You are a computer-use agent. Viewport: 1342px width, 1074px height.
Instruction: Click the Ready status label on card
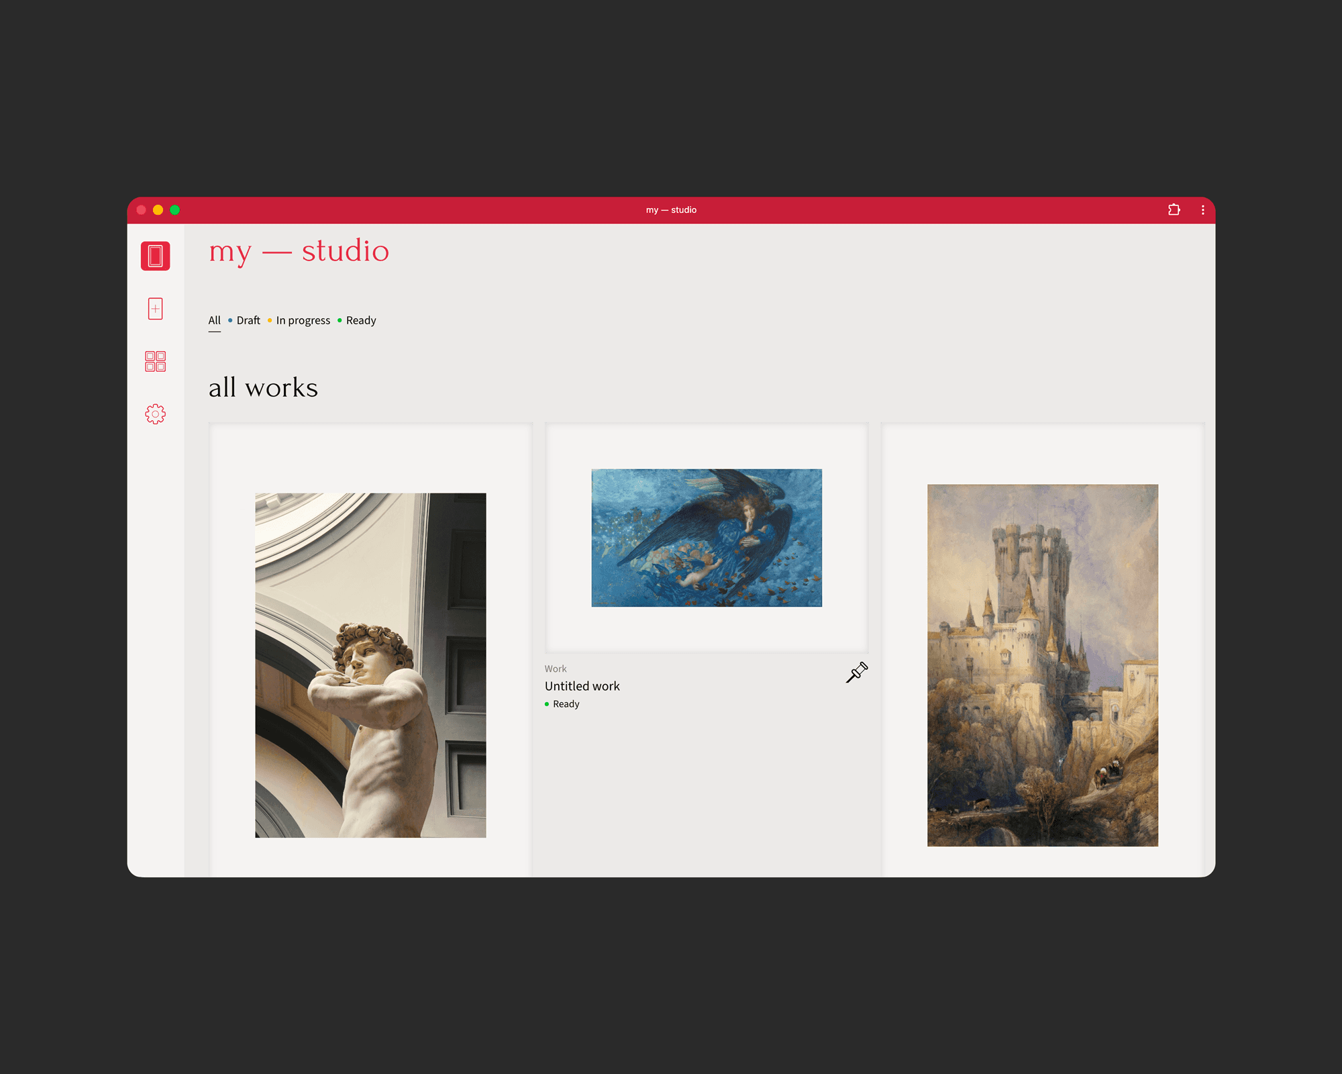tap(566, 704)
